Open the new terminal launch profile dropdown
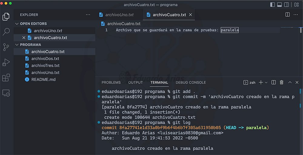 pyautogui.click(x=266, y=82)
